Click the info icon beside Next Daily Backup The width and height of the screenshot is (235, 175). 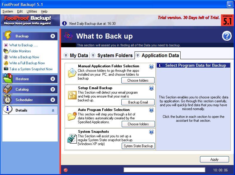coord(65,23)
